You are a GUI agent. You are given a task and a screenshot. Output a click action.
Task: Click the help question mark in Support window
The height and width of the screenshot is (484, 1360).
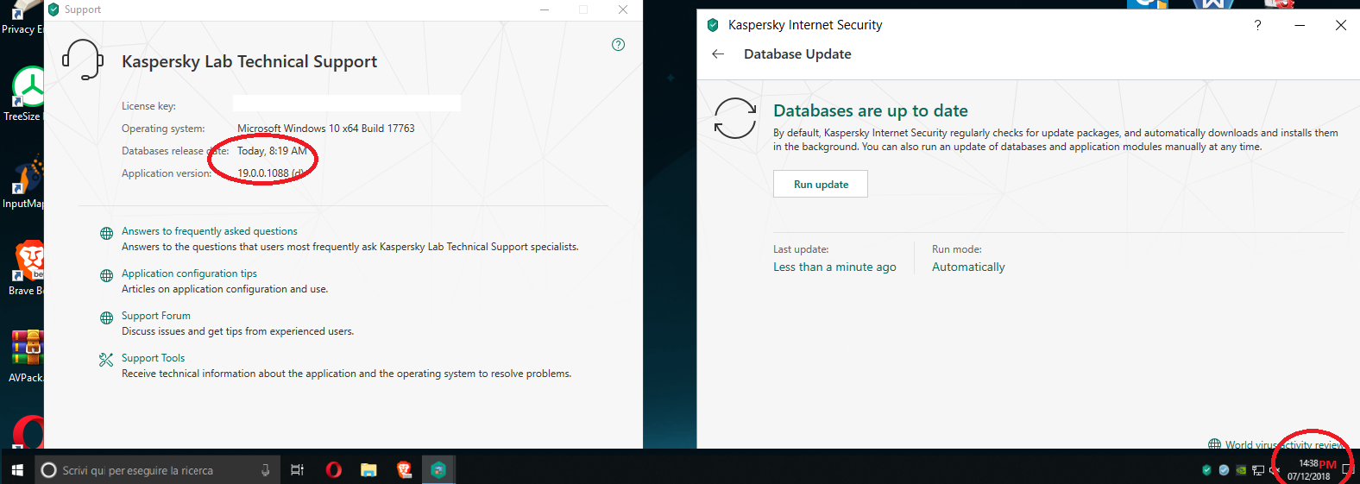pyautogui.click(x=618, y=45)
